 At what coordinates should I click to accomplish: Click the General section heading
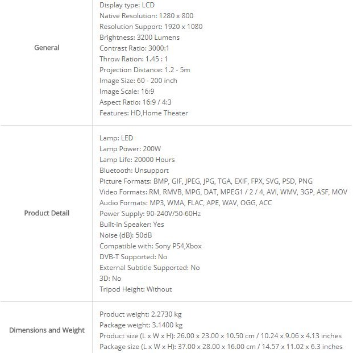[47, 48]
